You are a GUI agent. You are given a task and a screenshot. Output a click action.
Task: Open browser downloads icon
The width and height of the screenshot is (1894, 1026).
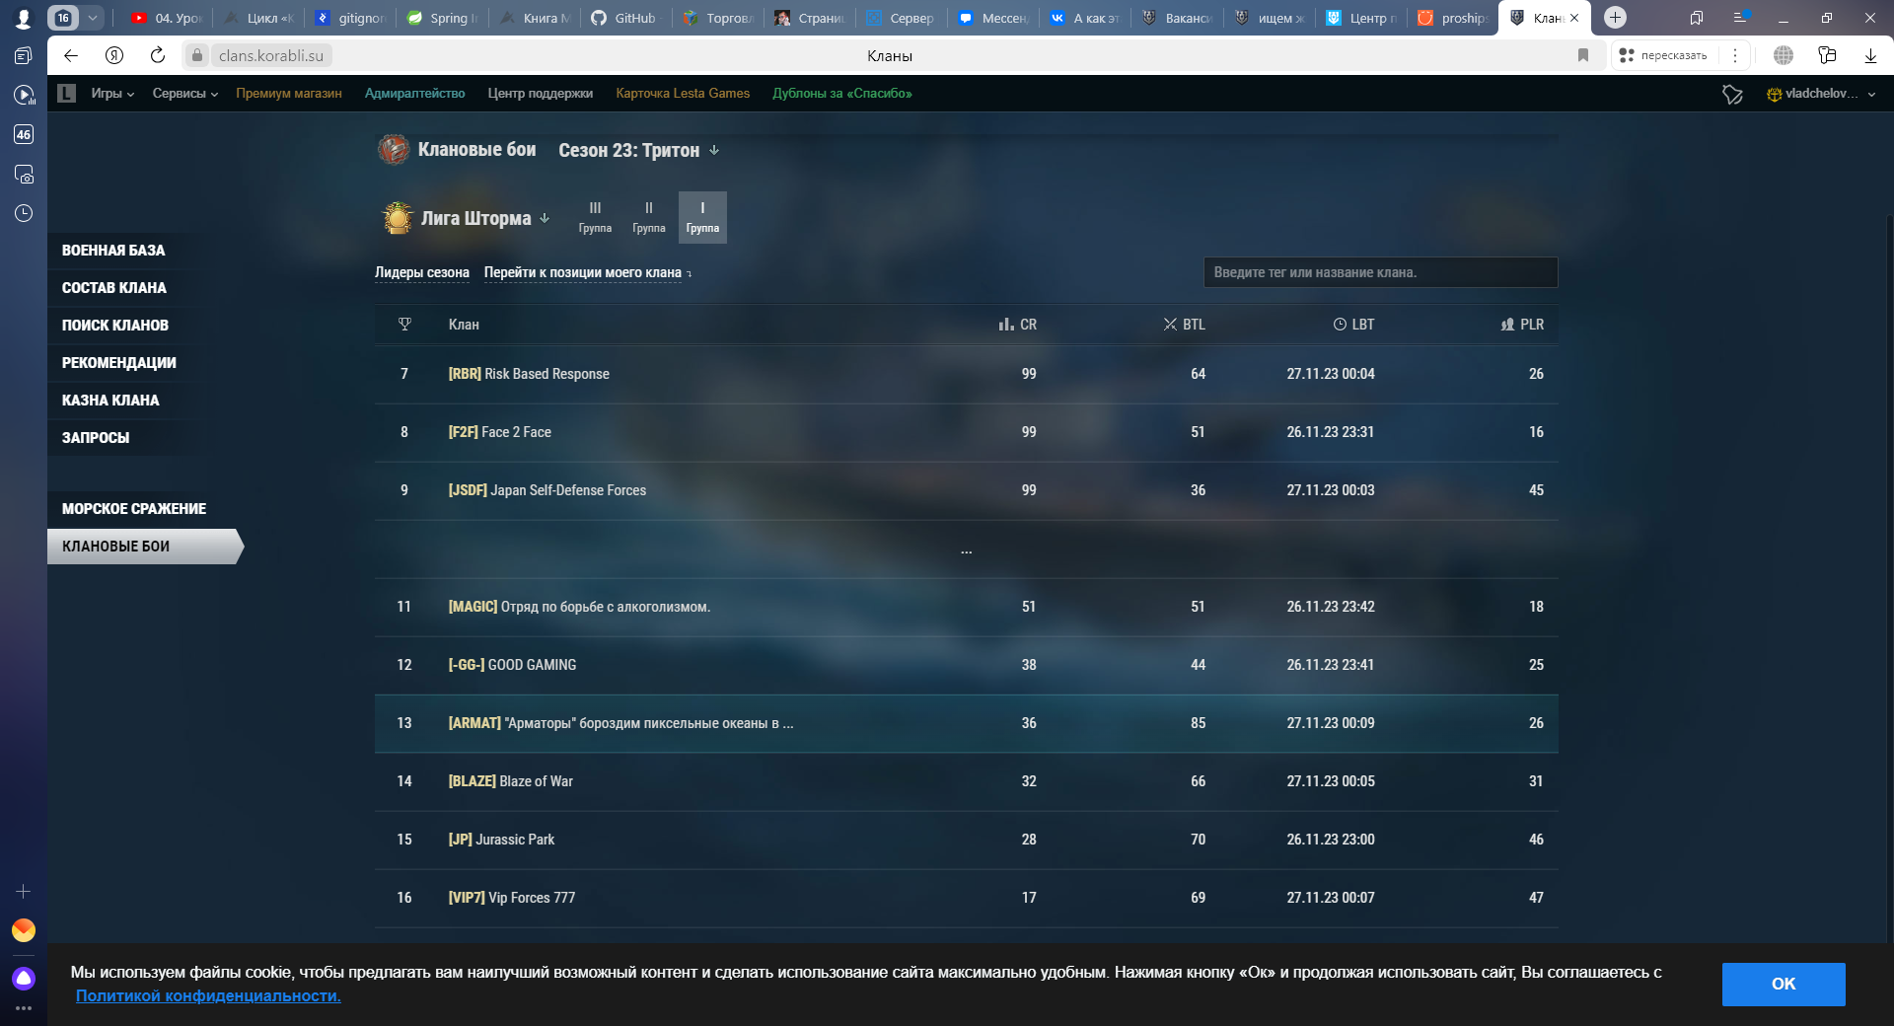click(x=1870, y=55)
